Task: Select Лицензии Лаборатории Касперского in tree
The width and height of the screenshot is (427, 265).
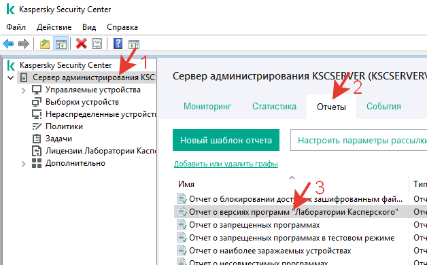Action: (101, 151)
